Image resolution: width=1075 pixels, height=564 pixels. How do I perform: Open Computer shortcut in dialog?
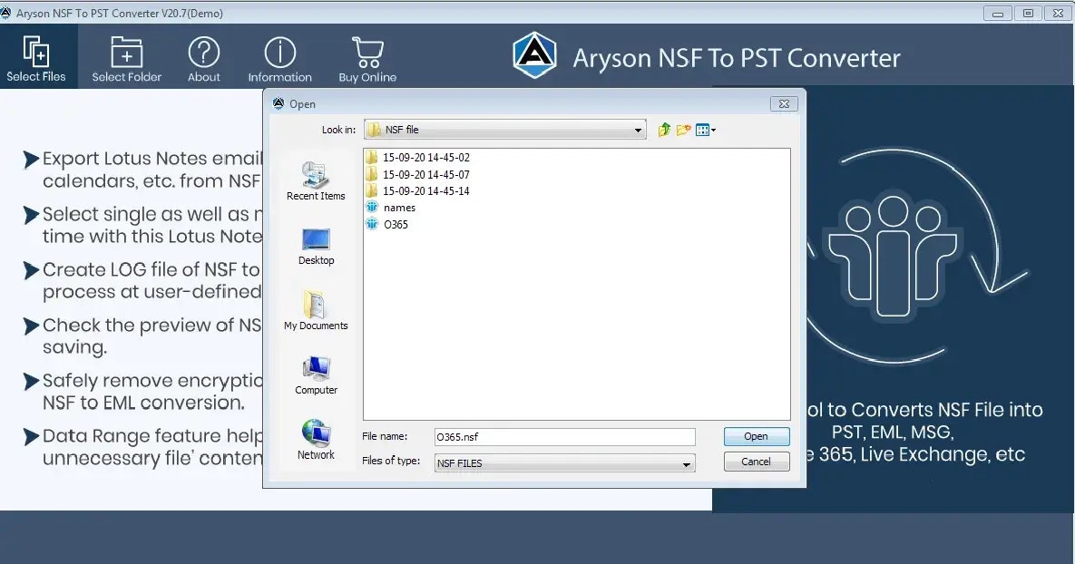point(316,375)
